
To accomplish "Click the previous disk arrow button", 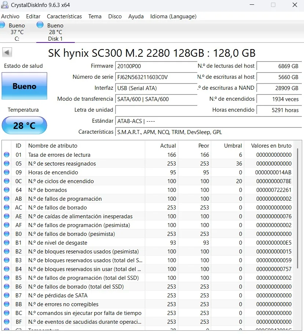I will (7, 52).
